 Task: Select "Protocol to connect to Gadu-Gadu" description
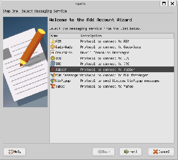tap(110, 47)
